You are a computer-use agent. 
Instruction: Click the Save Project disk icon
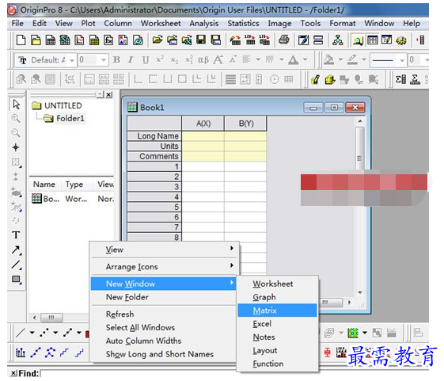tap(201, 40)
